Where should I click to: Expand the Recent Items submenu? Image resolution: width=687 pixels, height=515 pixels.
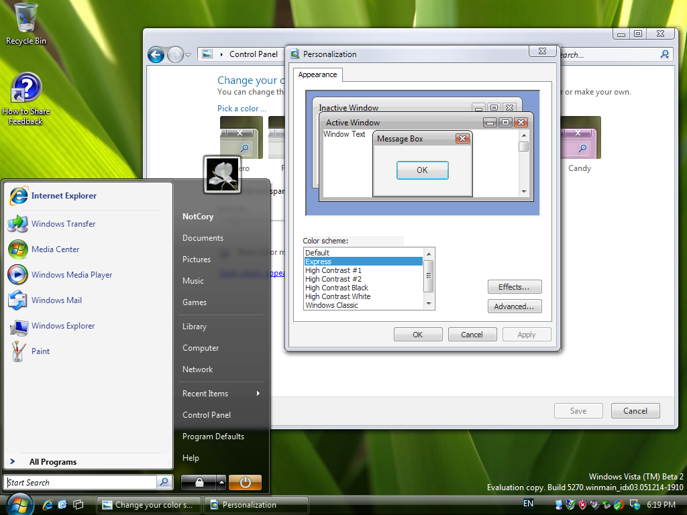pos(221,394)
